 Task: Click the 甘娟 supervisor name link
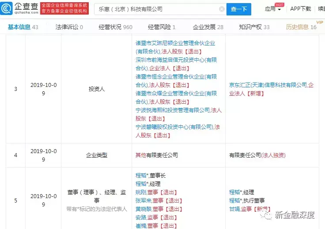click(234, 209)
